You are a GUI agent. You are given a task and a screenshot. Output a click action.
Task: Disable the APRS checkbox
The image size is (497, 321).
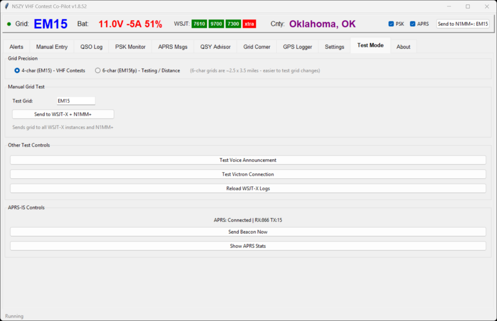(413, 24)
